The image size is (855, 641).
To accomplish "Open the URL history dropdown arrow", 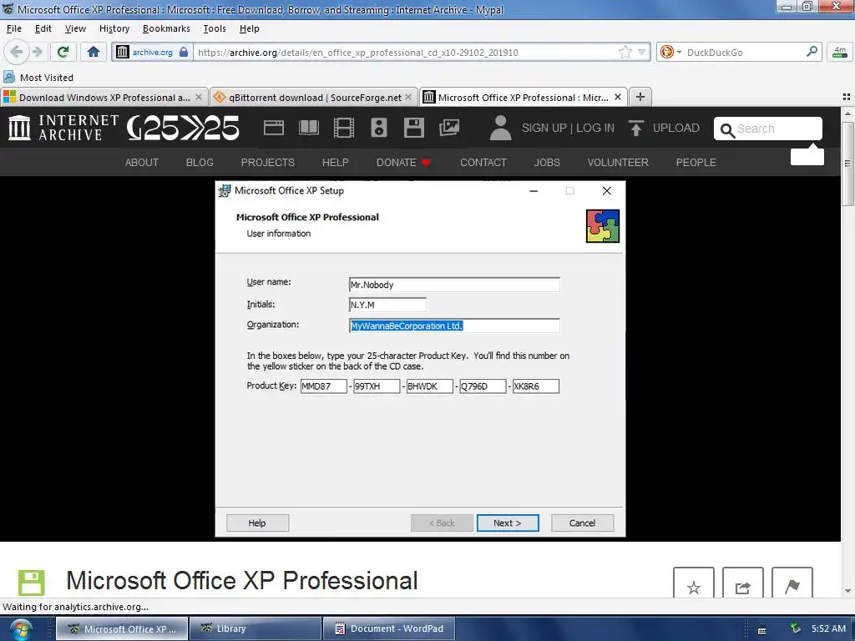I will (x=642, y=53).
